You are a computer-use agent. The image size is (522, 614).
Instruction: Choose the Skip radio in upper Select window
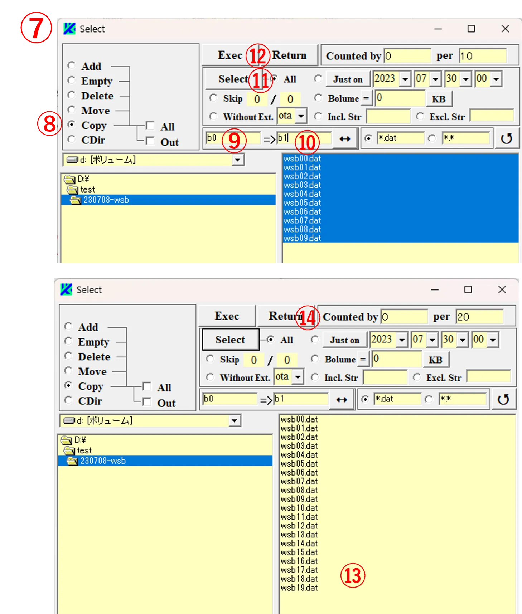[213, 98]
